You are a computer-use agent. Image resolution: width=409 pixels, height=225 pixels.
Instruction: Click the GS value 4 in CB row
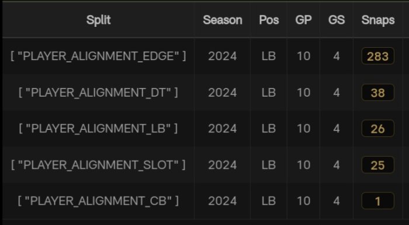337,201
